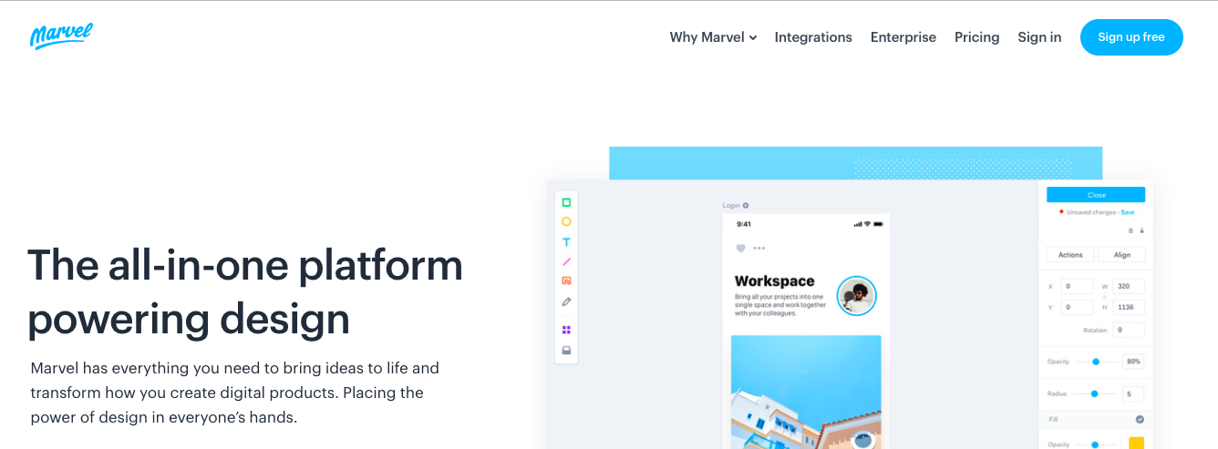Screen dimensions: 1218x449
Task: Tap the heart icon in phone mockup
Action: tap(740, 248)
